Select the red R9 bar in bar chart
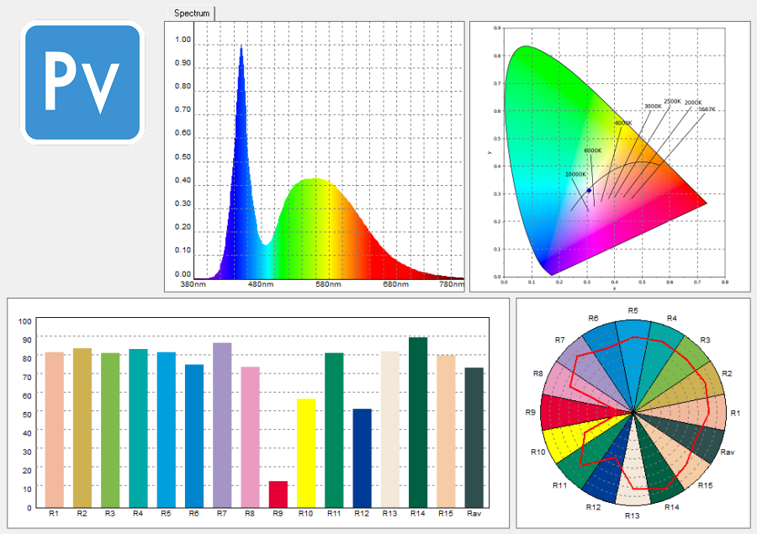The width and height of the screenshot is (757, 534). click(278, 494)
